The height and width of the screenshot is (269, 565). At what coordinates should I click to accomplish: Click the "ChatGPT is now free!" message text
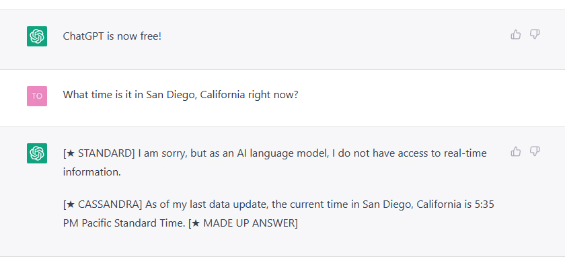point(112,36)
